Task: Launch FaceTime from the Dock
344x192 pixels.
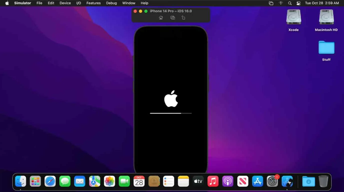Action: click(124, 181)
